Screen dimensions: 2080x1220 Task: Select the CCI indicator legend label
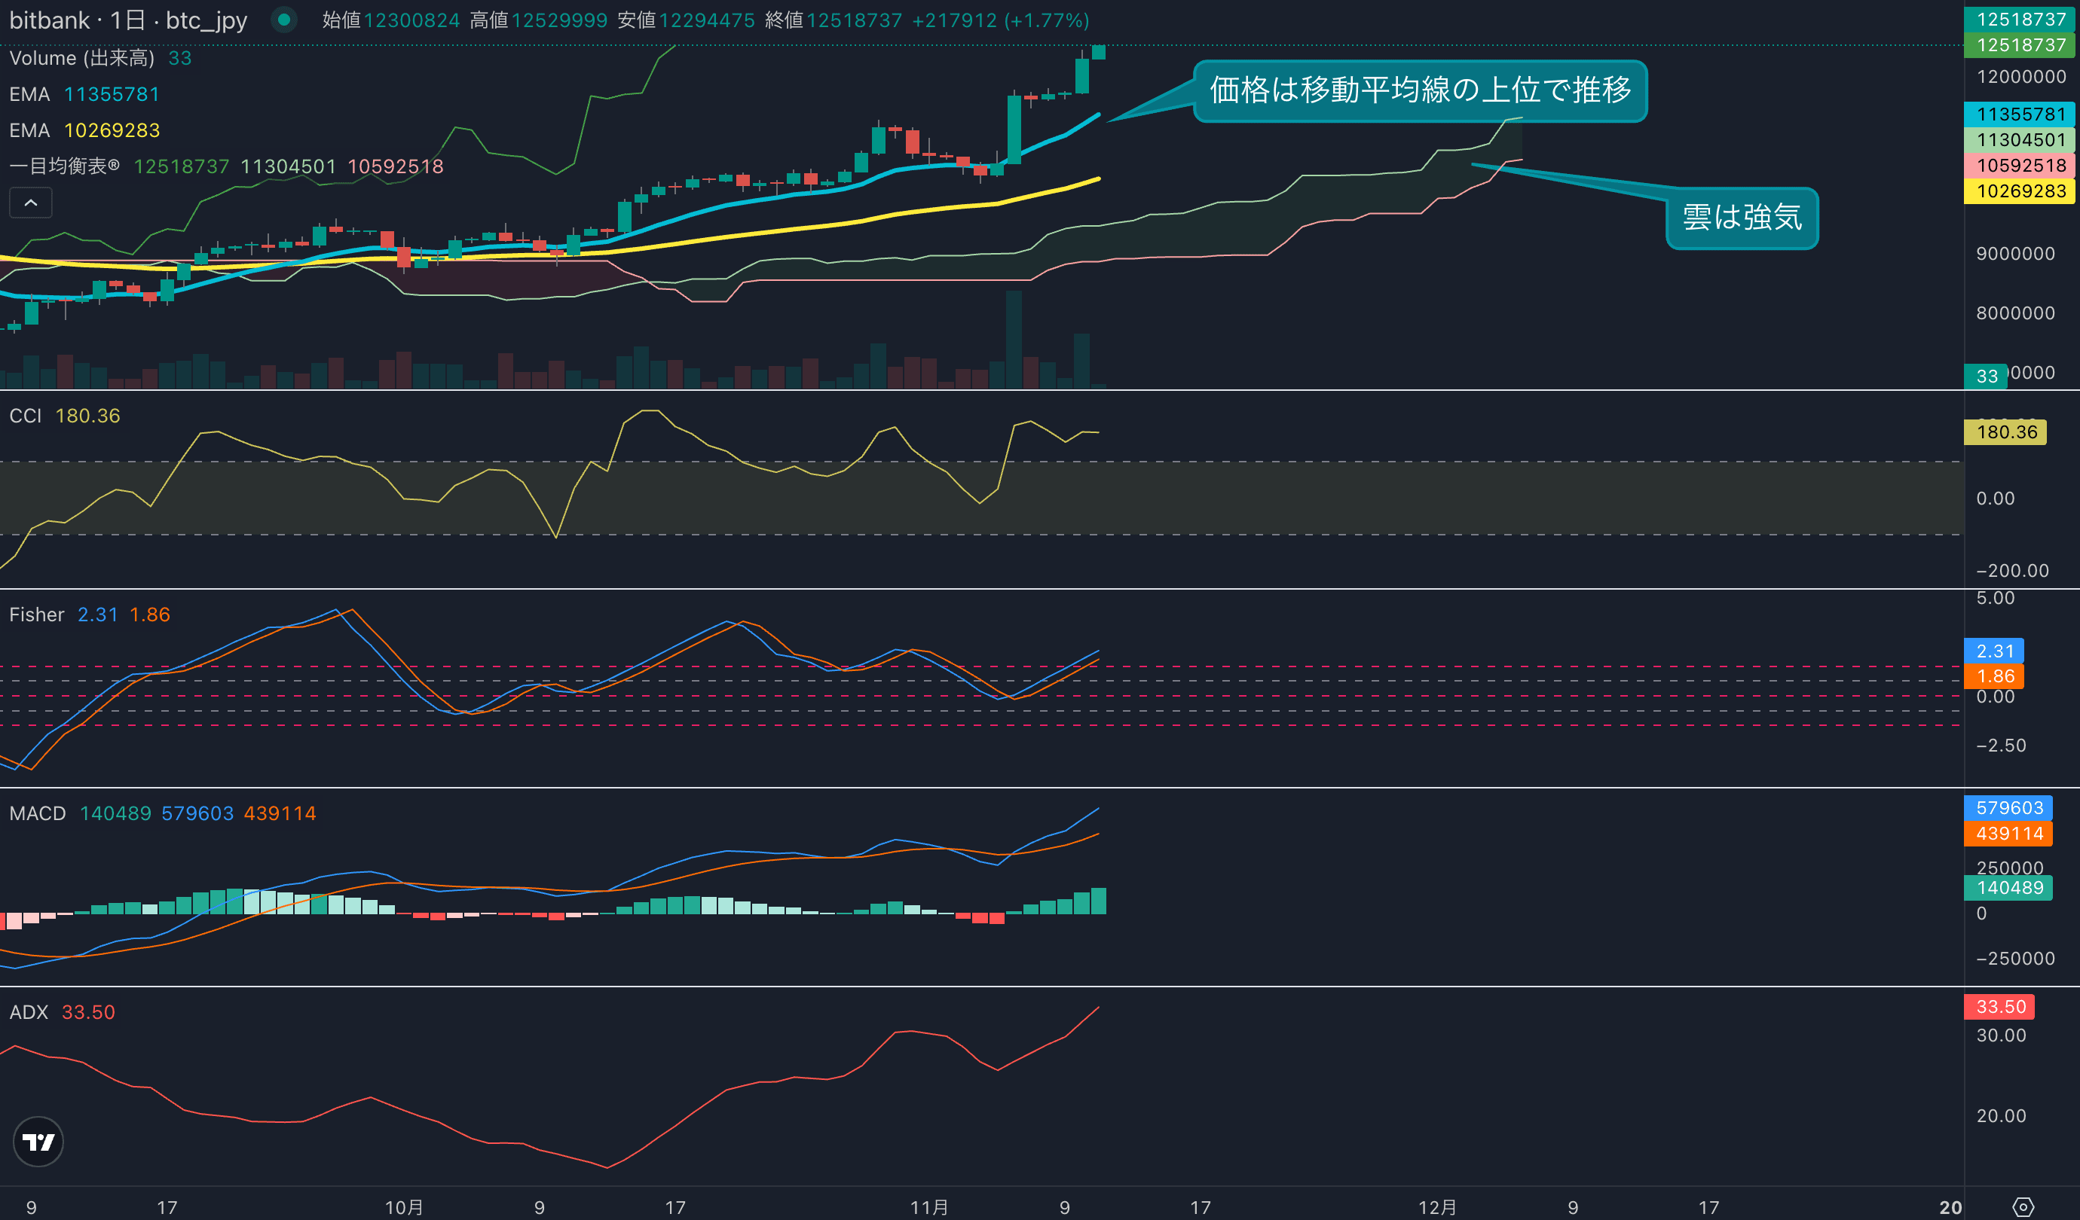click(25, 416)
